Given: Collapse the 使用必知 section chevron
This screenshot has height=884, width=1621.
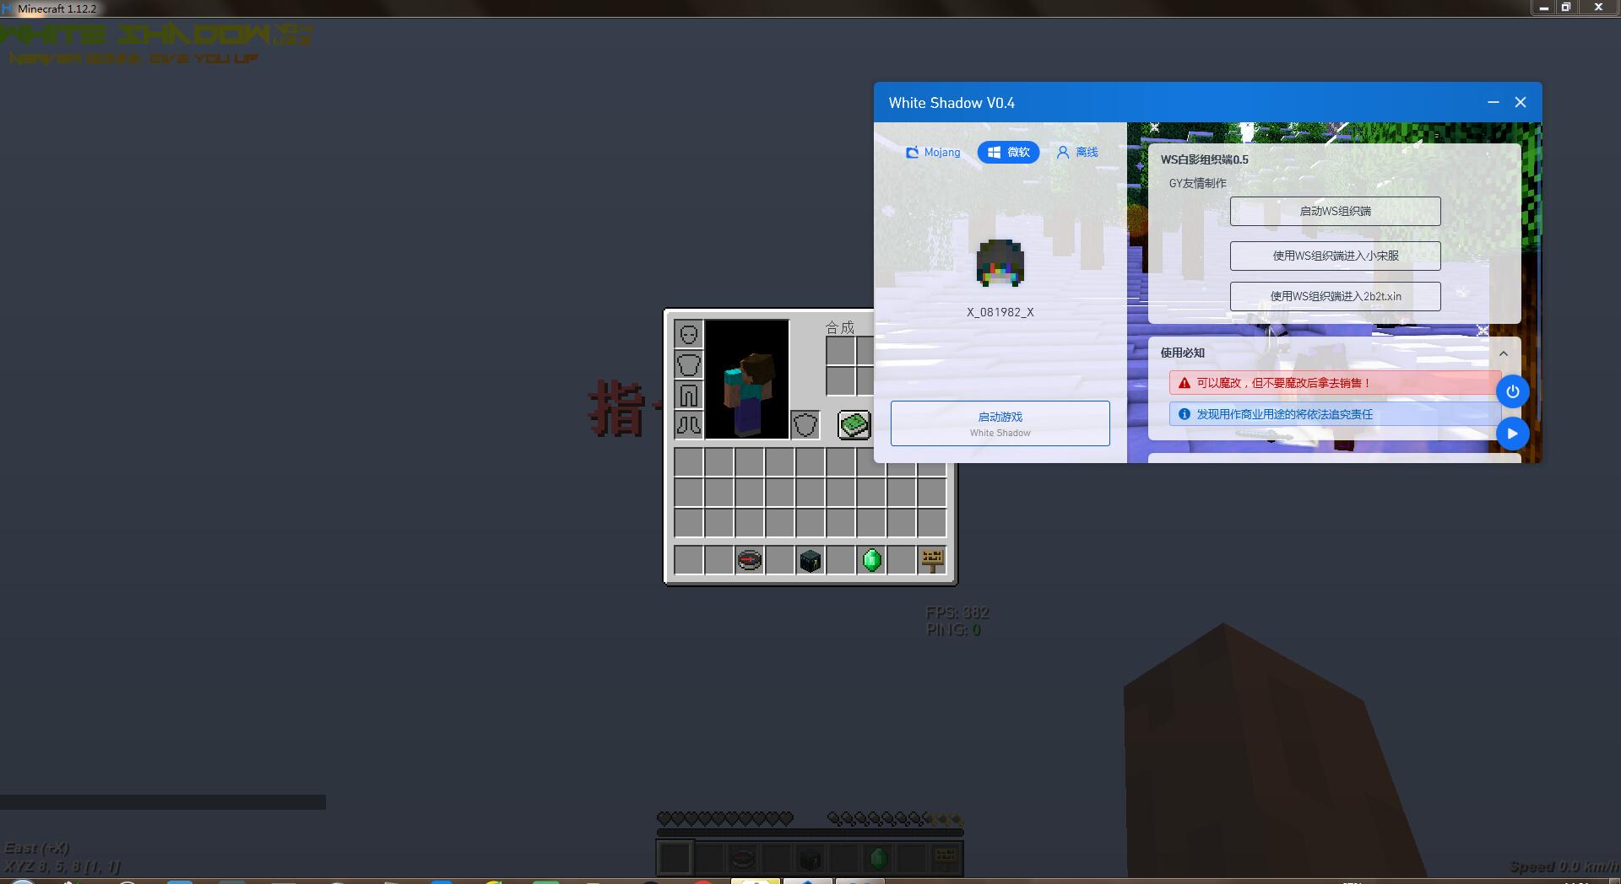Looking at the screenshot, I should [x=1503, y=353].
